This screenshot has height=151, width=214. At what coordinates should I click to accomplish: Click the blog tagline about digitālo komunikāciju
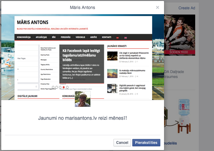coord(52,29)
